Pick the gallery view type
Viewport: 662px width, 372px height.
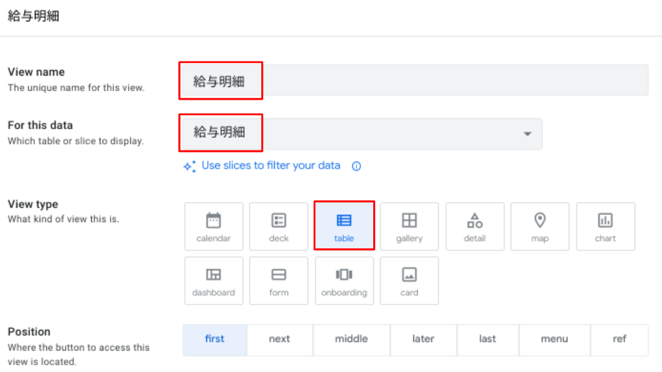409,227
